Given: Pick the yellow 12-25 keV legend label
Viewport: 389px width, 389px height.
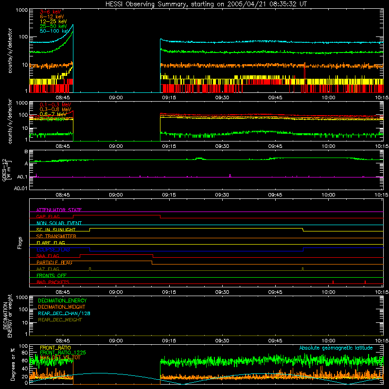Looking at the screenshot, I should pos(53,21).
